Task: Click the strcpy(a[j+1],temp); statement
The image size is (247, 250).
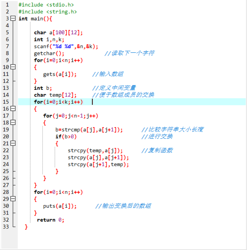Action: tap(98, 164)
